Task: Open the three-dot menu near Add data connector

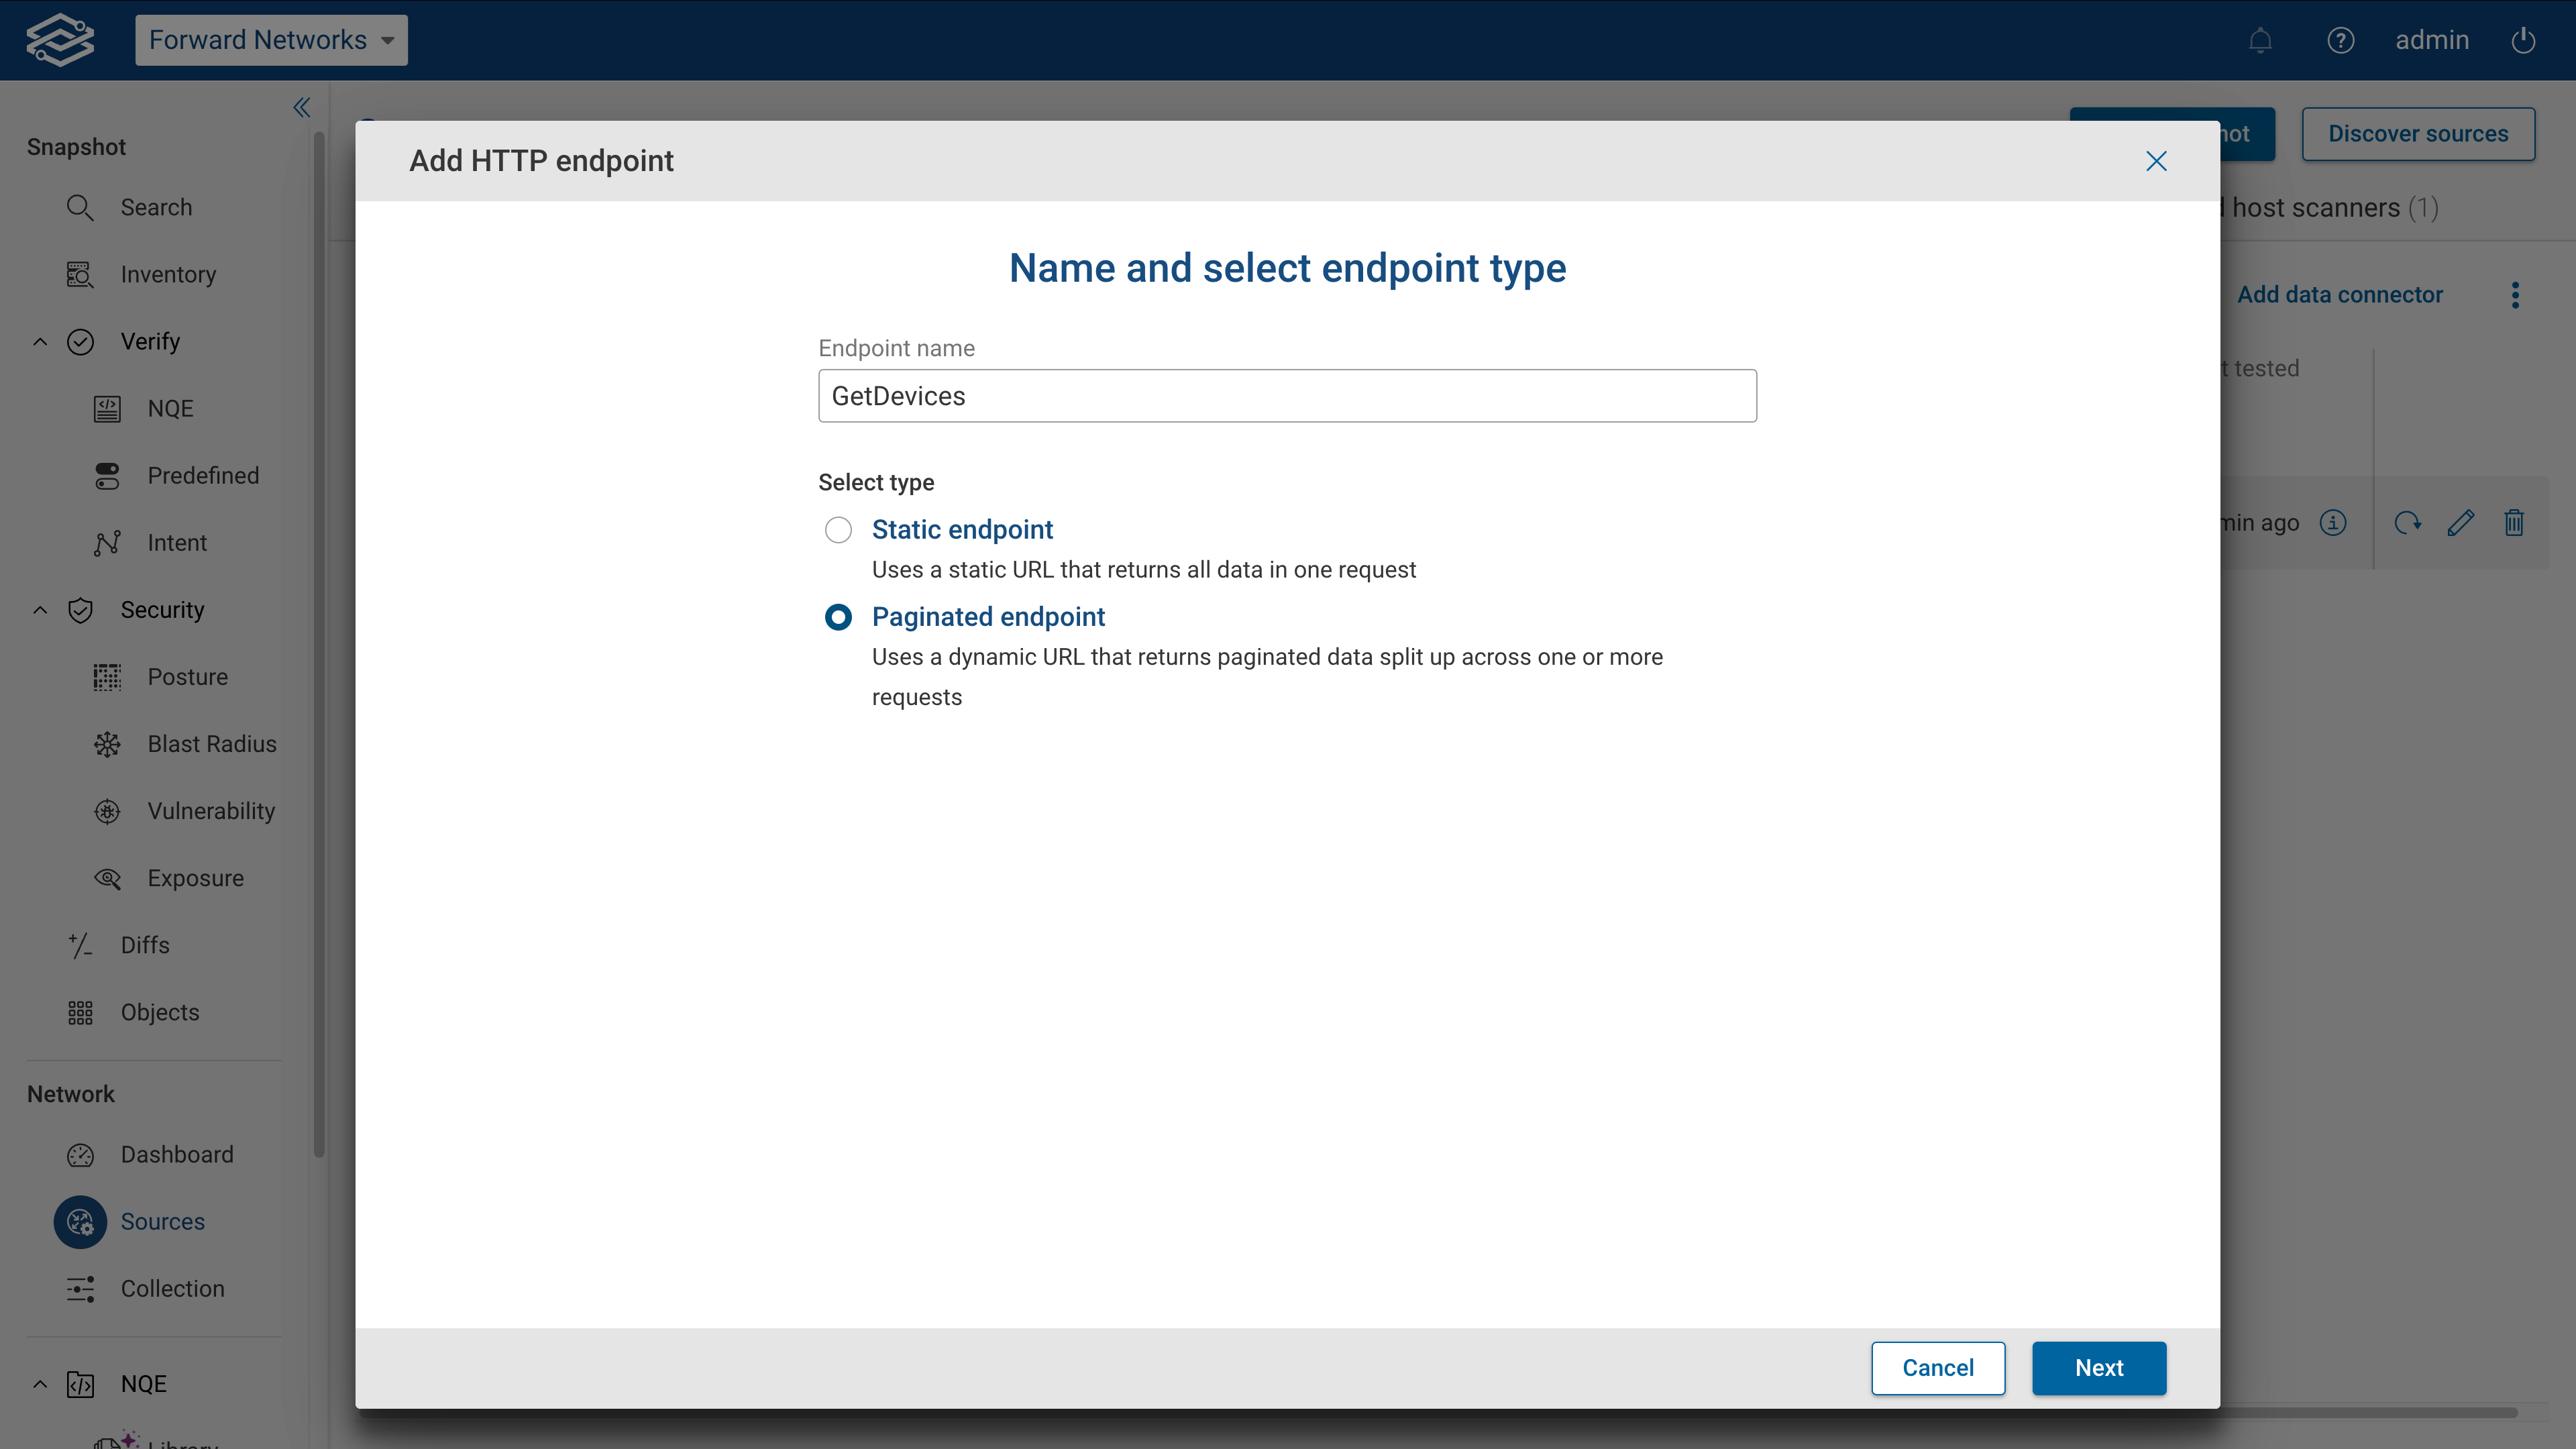Action: coord(2517,295)
